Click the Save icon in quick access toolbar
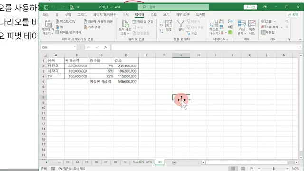This screenshot has height=171, width=304. tap(46, 7)
